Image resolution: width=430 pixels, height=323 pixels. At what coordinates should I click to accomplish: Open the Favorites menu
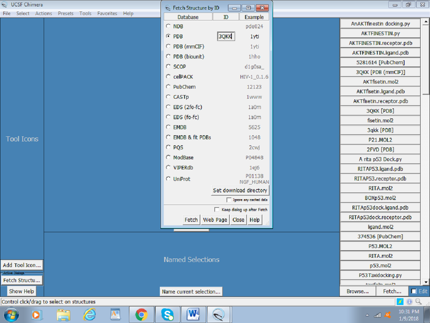tap(107, 13)
